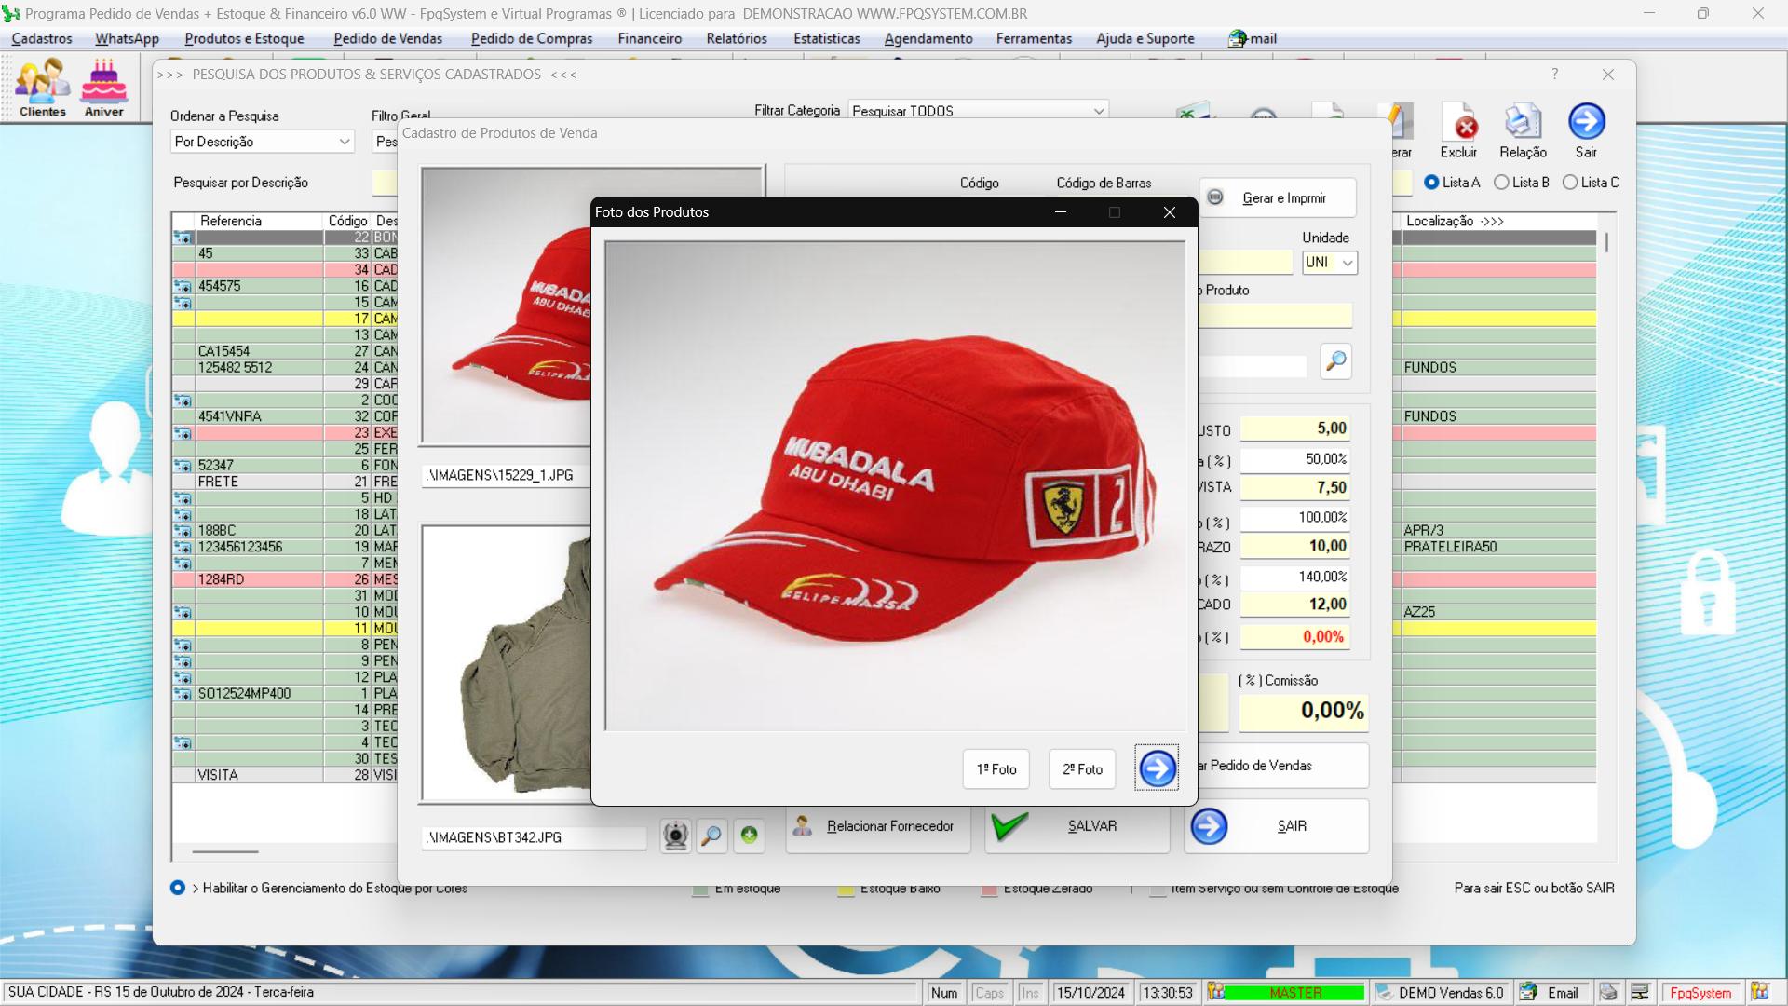
Task: Click the 5,00 cost price field
Action: tap(1295, 428)
